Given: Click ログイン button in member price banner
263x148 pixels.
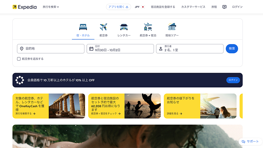Looking at the screenshot, I should coord(233,80).
